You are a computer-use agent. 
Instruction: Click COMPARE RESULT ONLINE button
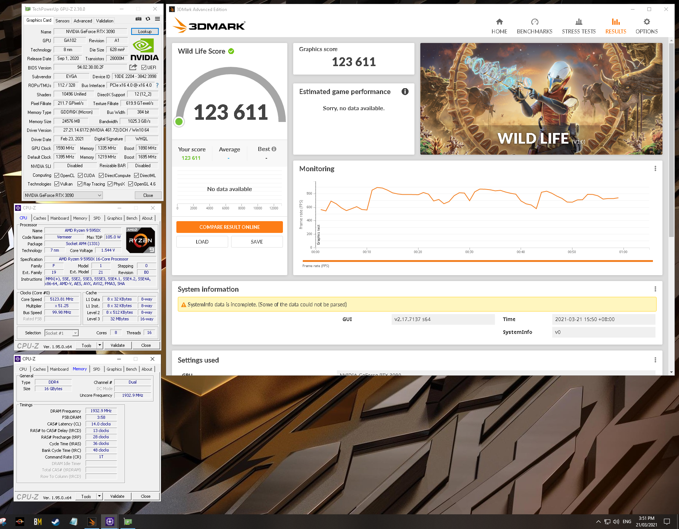[230, 227]
